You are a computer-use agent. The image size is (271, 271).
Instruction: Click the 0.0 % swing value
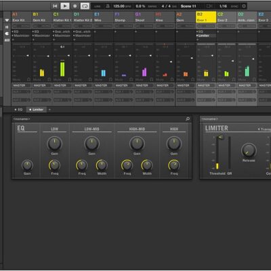click(140, 6)
